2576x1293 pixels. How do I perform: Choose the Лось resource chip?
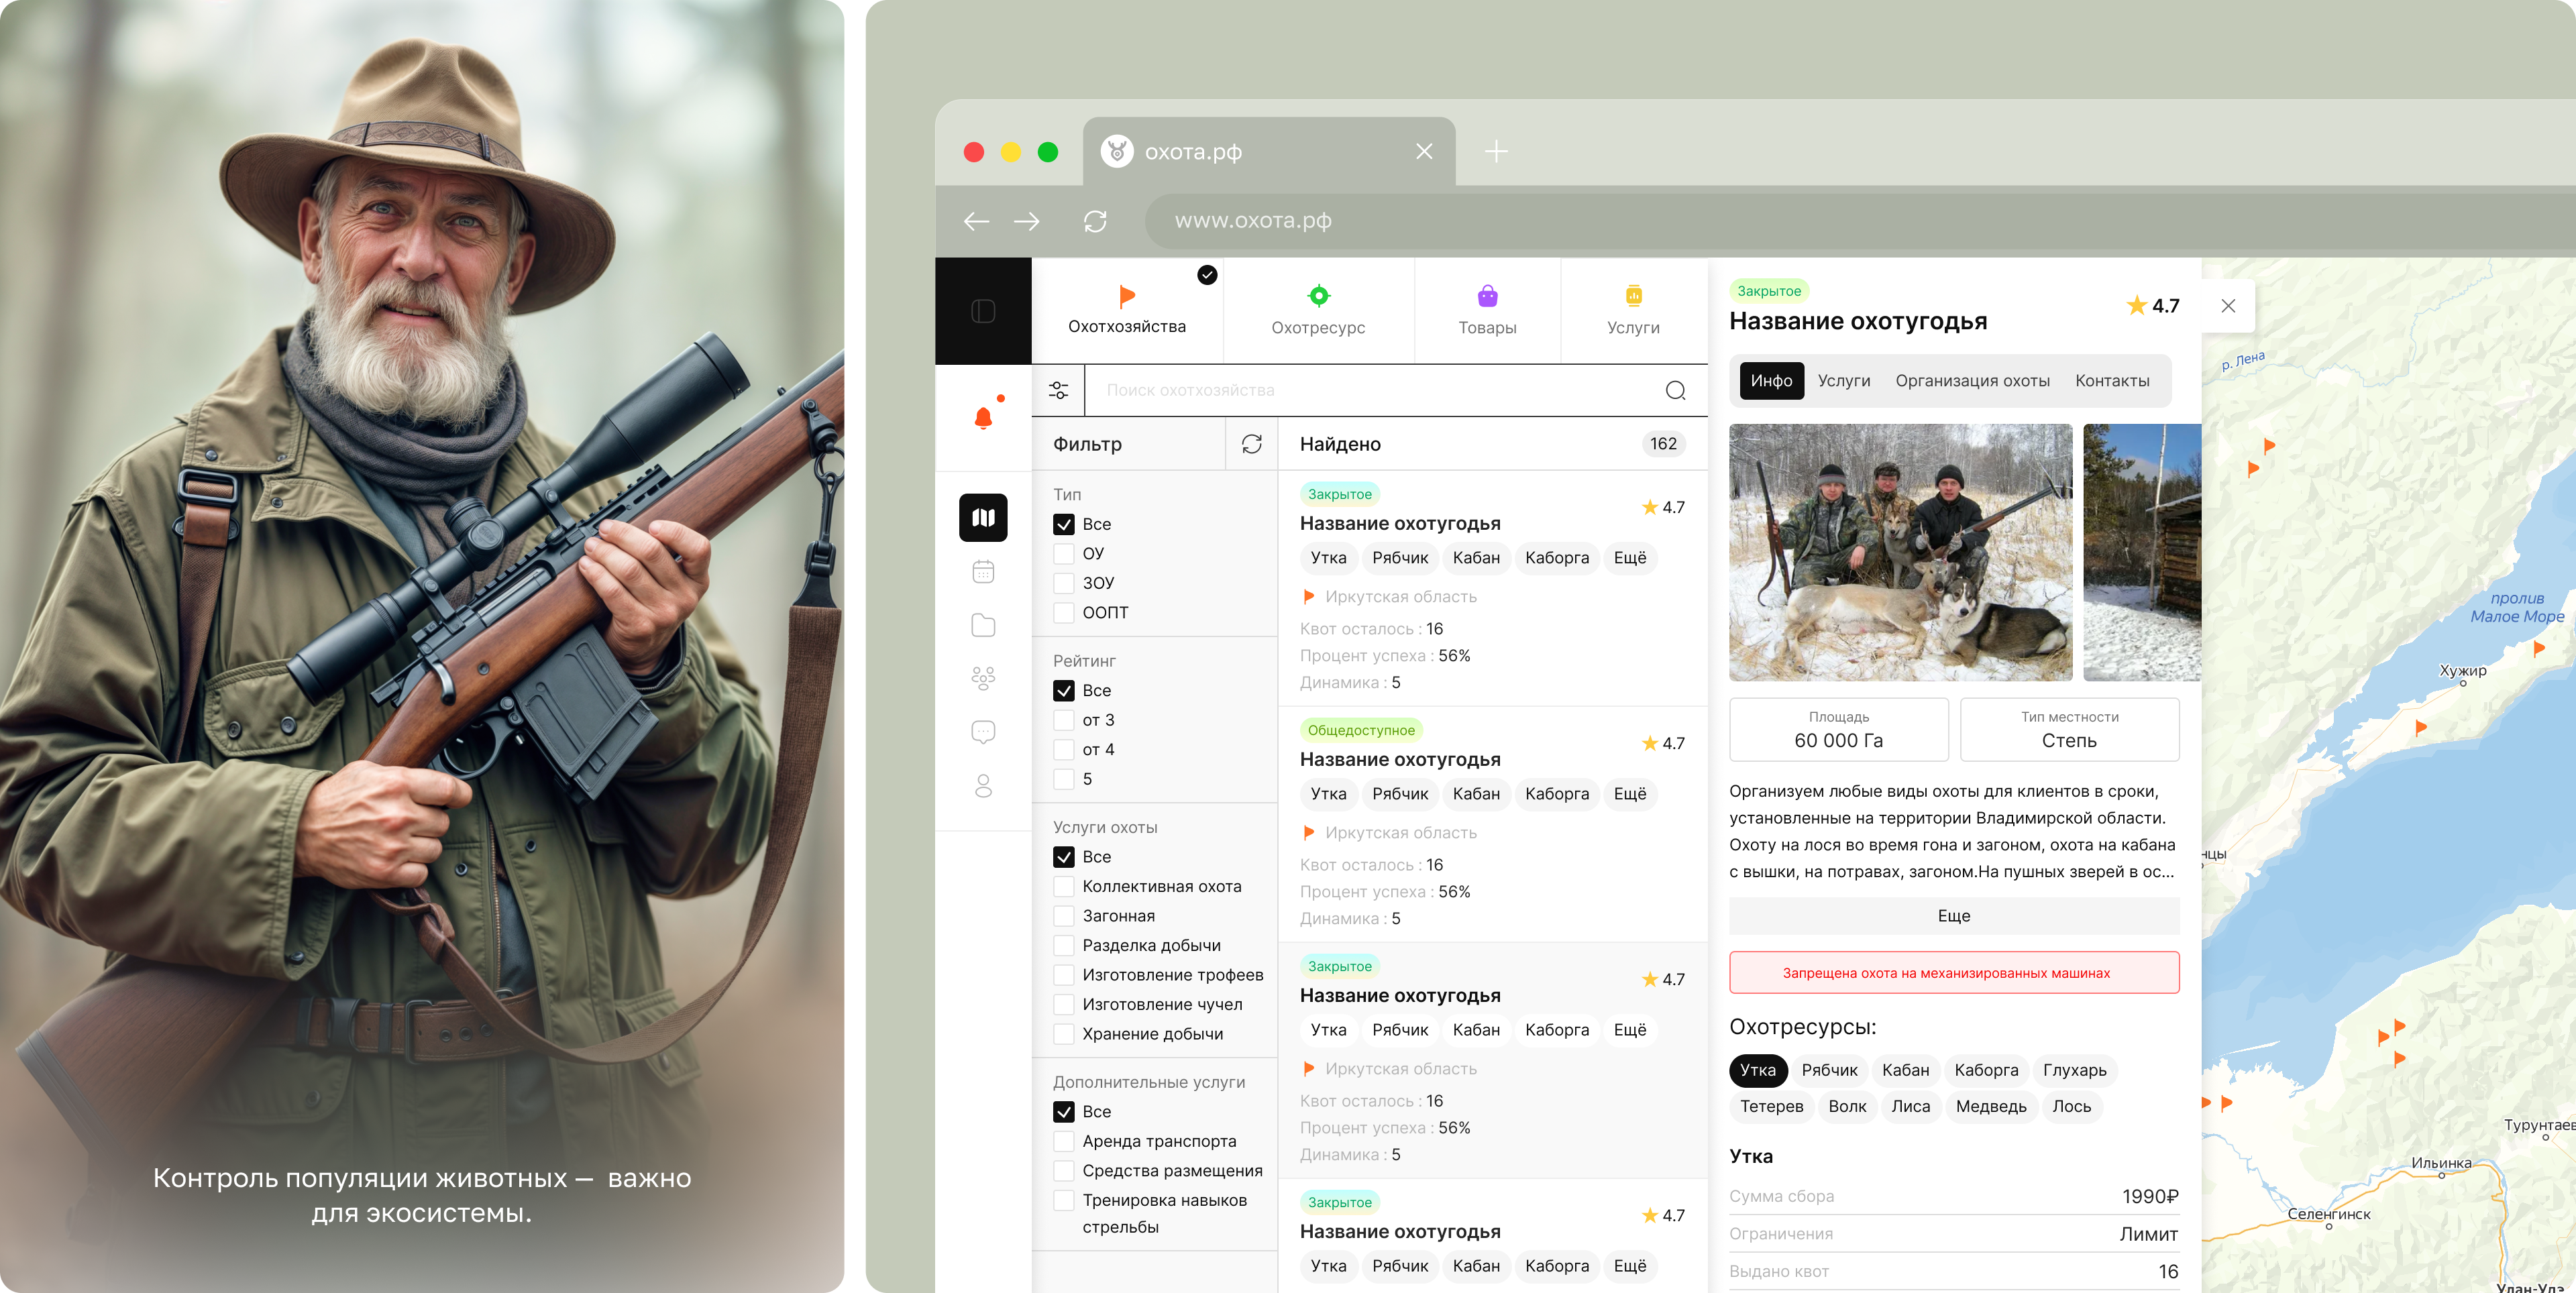(x=2071, y=1107)
